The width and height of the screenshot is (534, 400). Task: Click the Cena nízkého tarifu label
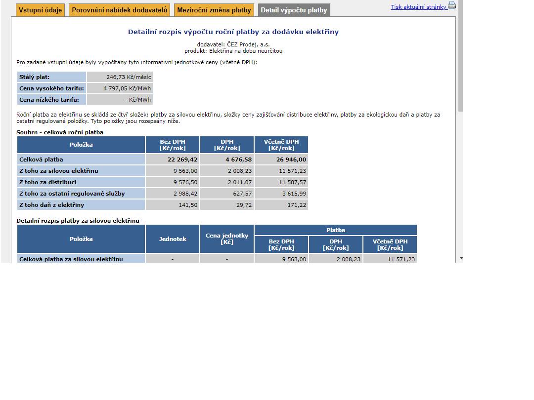51,100
